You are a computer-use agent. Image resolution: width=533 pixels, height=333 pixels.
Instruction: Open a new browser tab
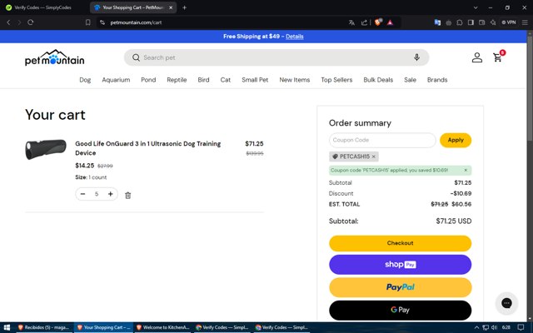(184, 7)
